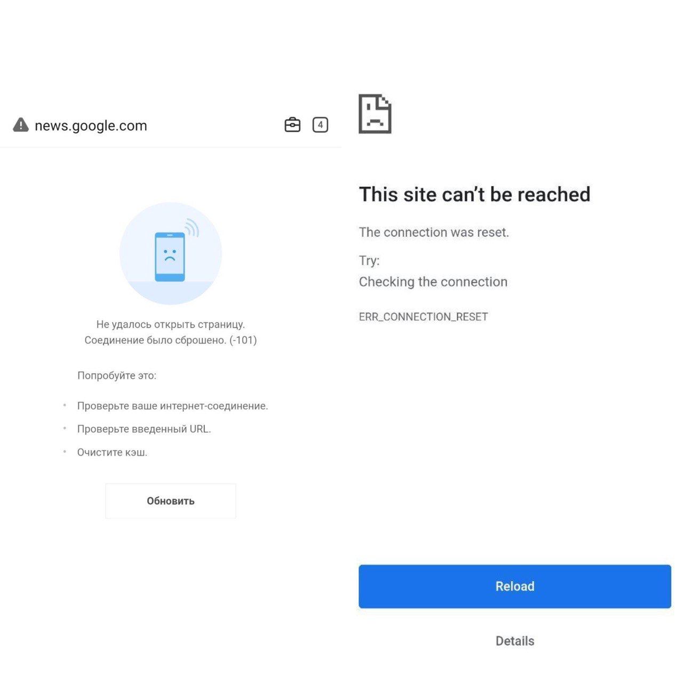Tap 'Проверьте введенный URL' list item
Image resolution: width=683 pixels, height=683 pixels.
click(x=144, y=429)
